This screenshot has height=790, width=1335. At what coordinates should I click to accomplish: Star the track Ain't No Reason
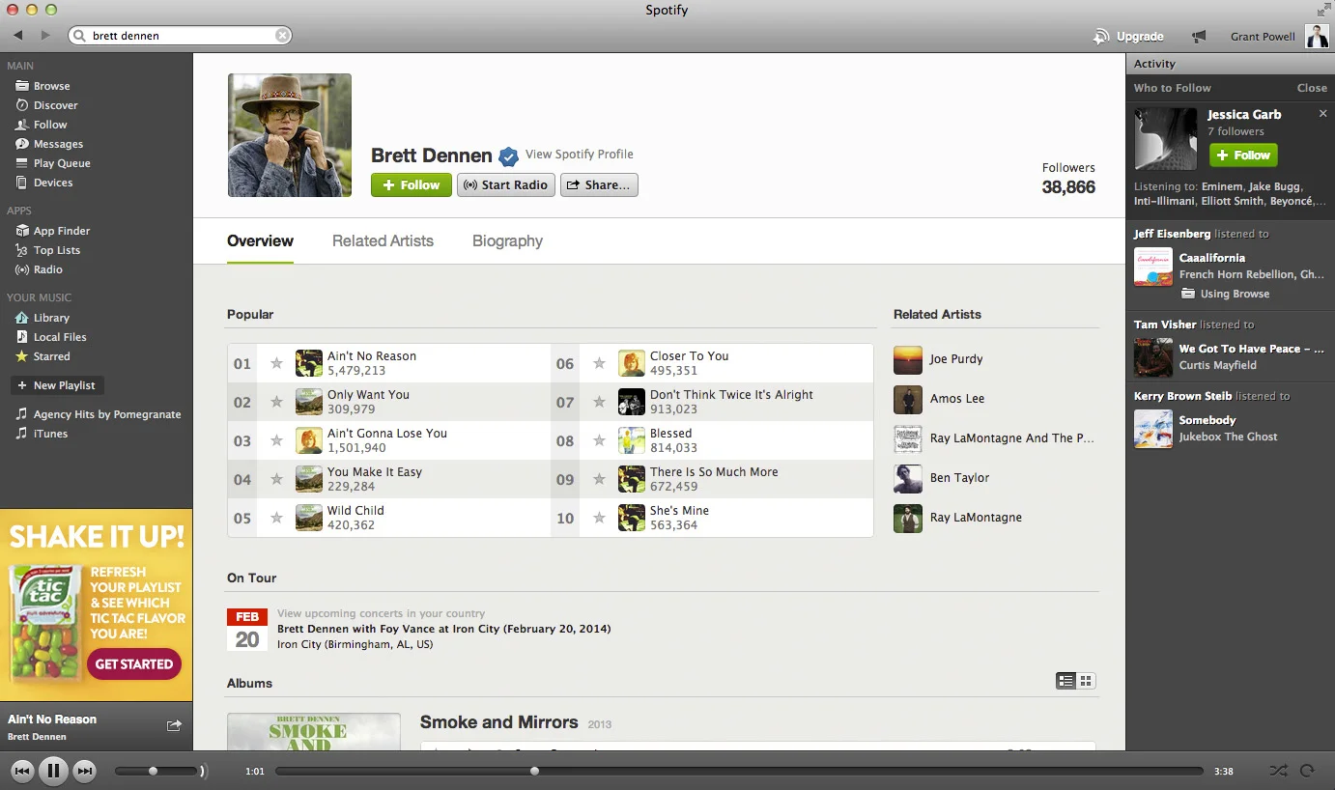click(276, 363)
